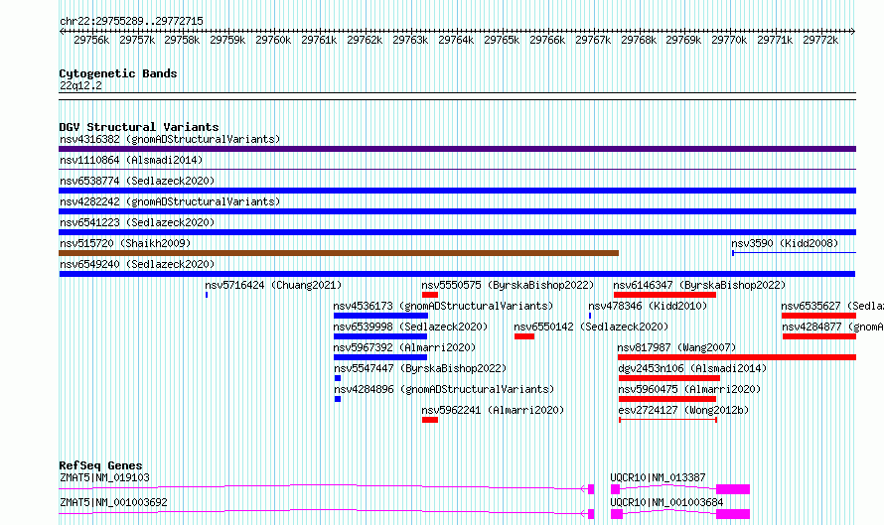Click nsv478346 (Kidd2010) label
Screen dimensions: 884x525
click(x=648, y=306)
